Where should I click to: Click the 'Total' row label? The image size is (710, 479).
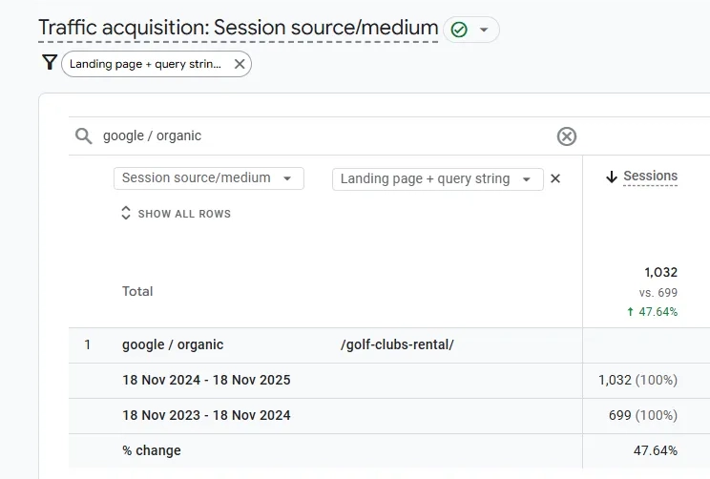[137, 292]
